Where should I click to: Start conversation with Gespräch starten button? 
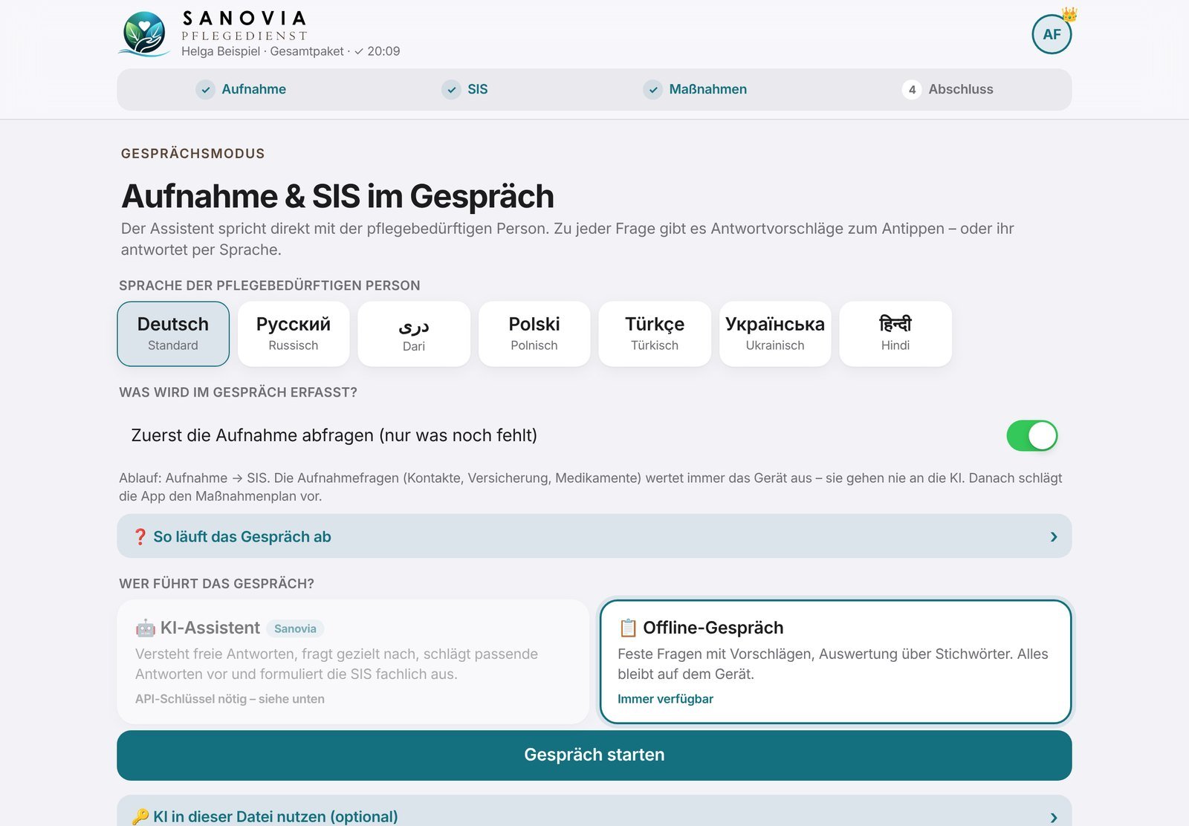(x=594, y=755)
